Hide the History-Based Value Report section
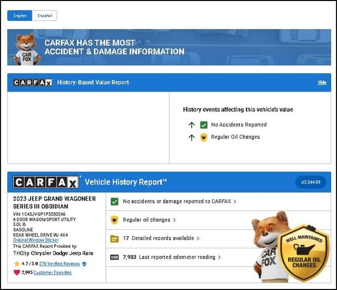 (322, 83)
